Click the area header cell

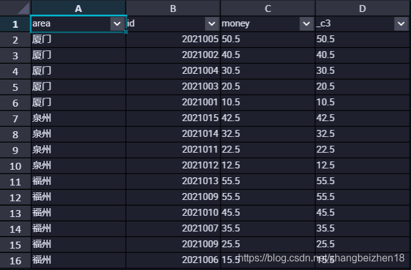[78, 24]
